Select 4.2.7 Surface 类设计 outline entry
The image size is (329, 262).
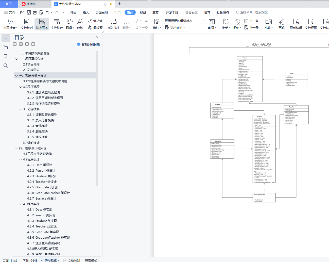42,199
